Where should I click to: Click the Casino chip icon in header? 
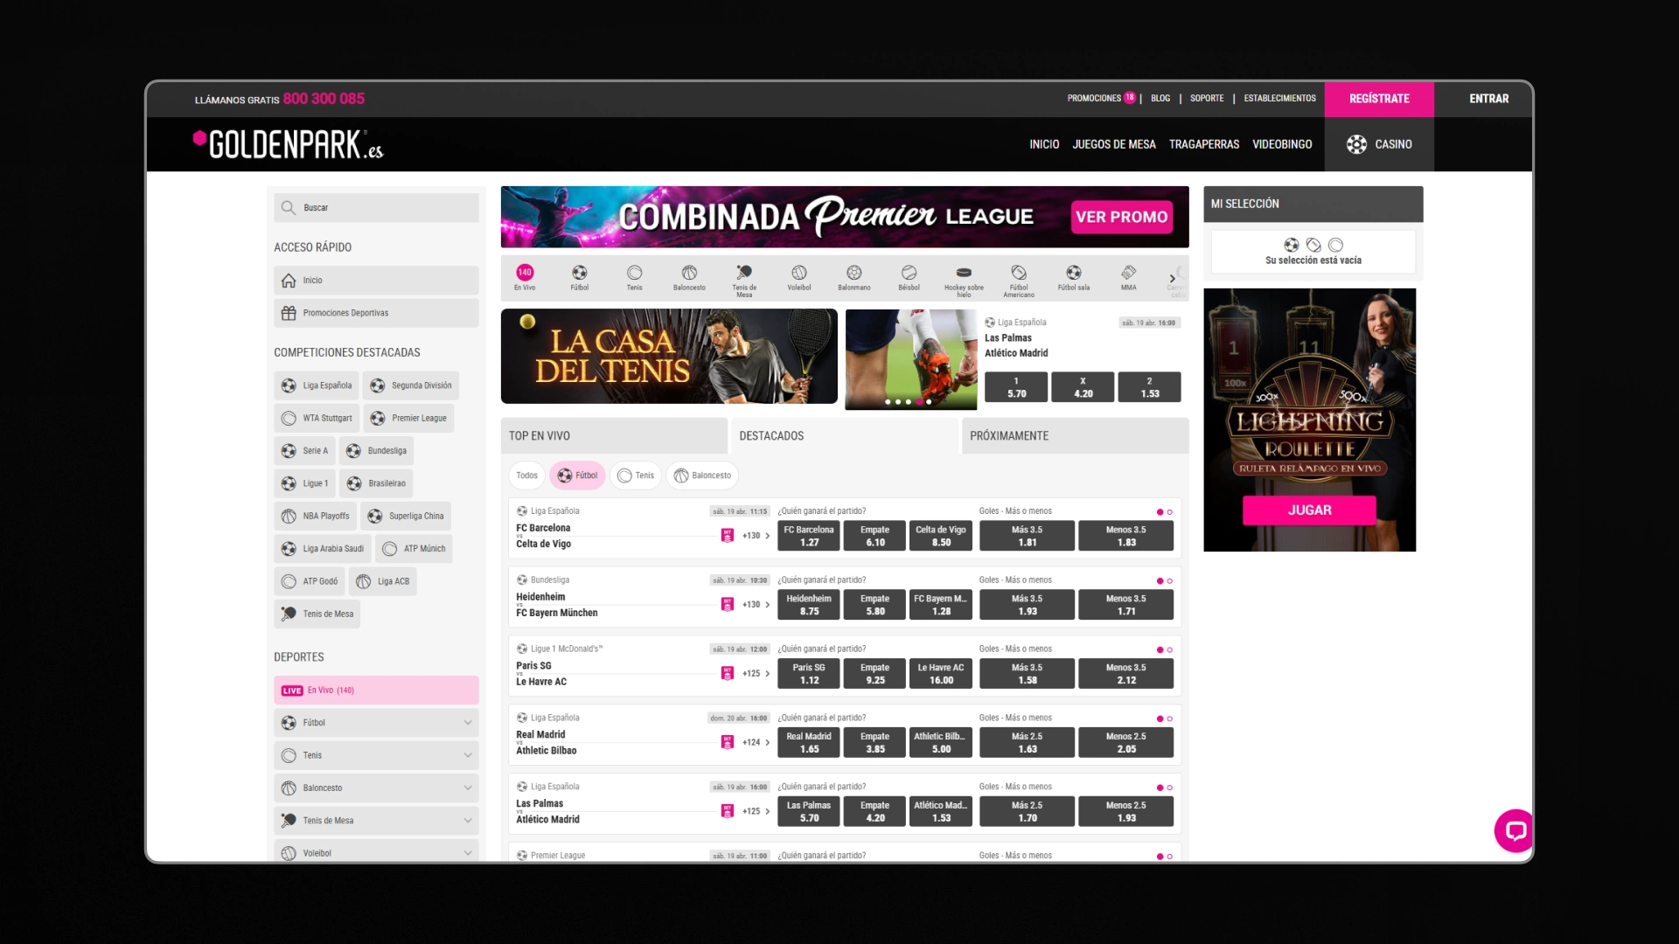click(1356, 144)
